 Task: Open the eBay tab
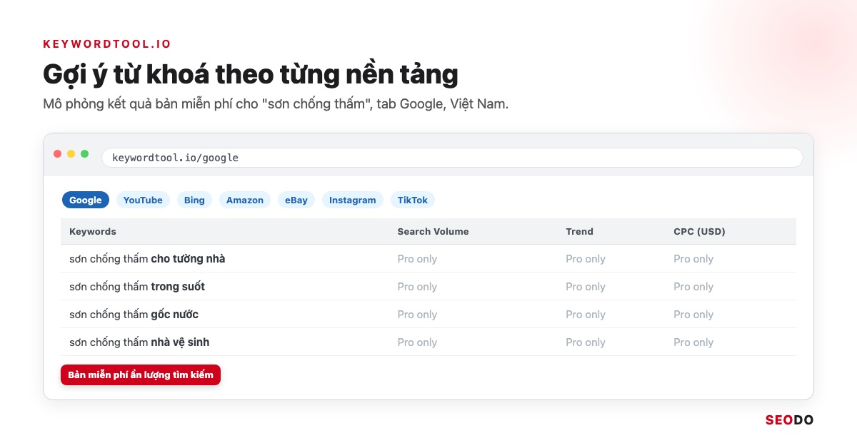click(296, 200)
